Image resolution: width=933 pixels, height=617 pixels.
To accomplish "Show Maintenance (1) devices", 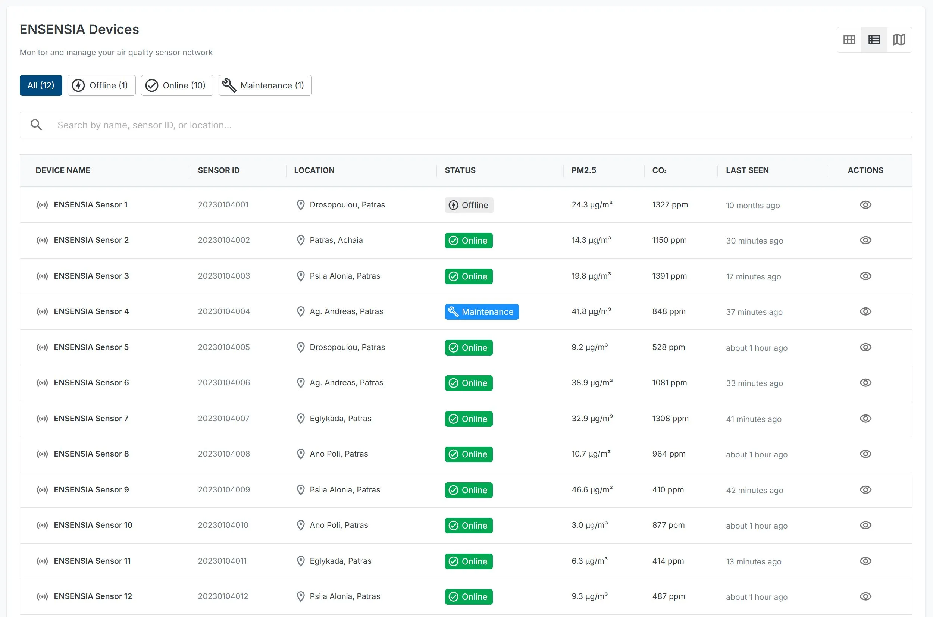I will pyautogui.click(x=265, y=85).
